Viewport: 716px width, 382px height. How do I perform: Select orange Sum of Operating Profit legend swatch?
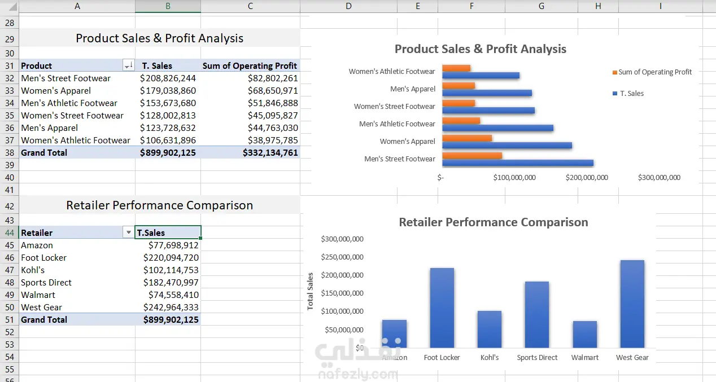coord(615,72)
